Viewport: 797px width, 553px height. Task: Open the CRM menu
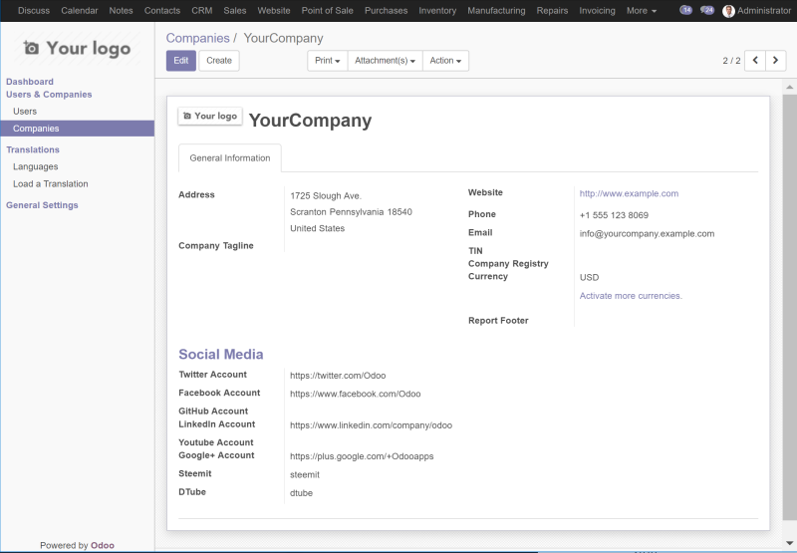[x=202, y=11]
